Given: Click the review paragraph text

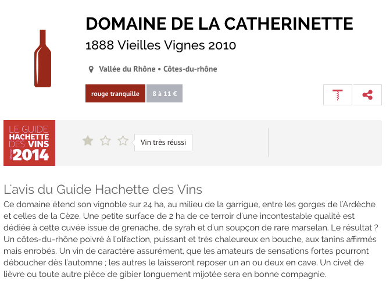Looking at the screenshot, I should point(191,239).
